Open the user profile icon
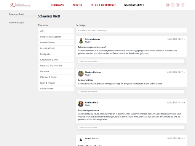 pyautogui.click(x=182, y=5)
